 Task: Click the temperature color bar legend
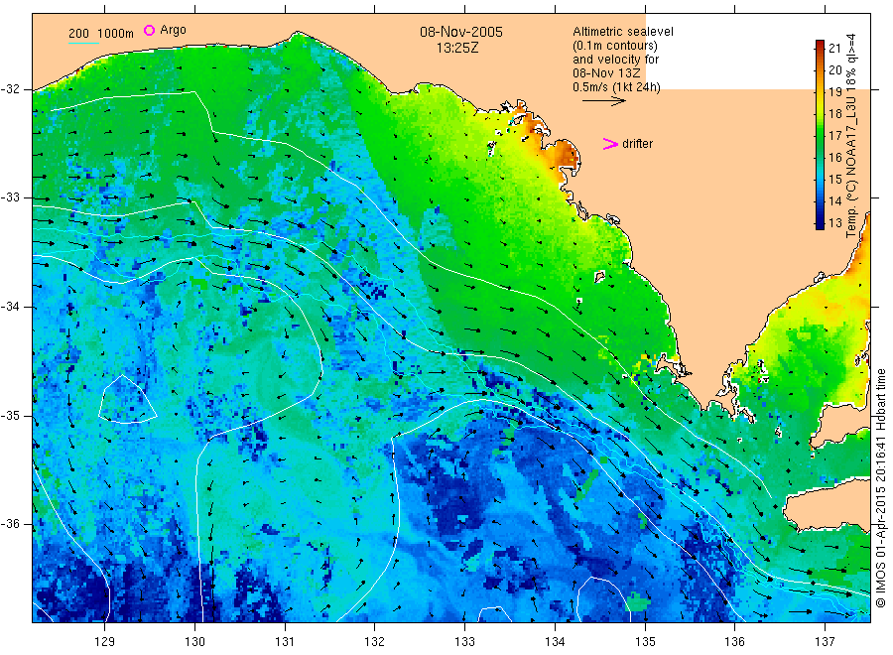tap(821, 134)
